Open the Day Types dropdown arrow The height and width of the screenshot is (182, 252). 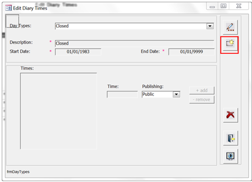coord(210,26)
